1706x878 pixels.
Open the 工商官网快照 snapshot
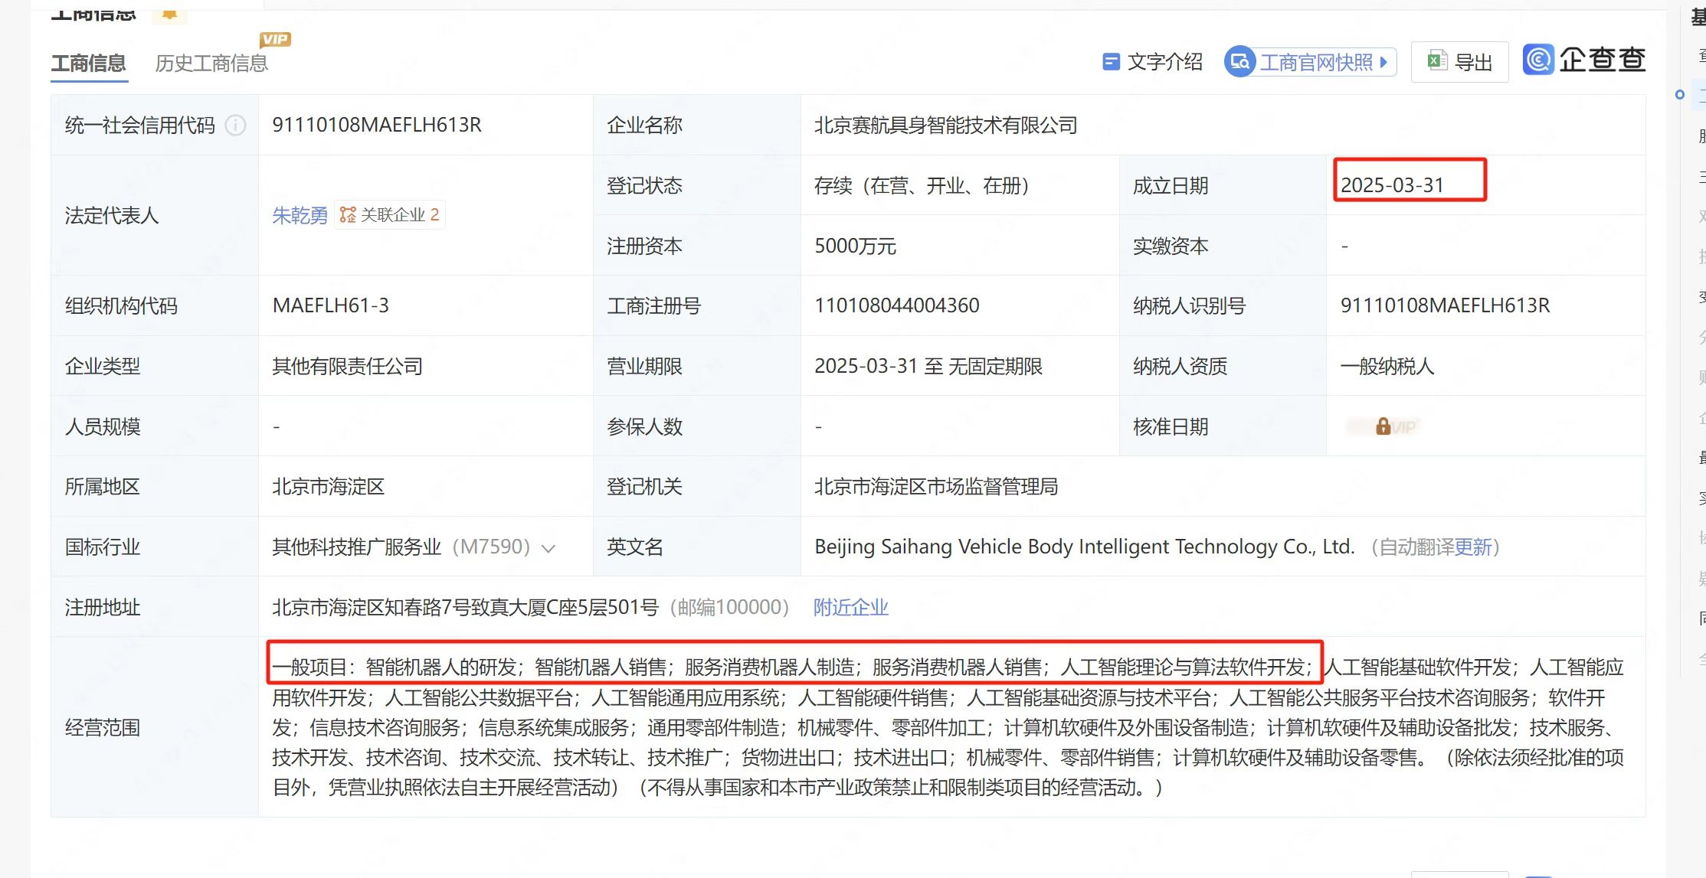tap(1310, 62)
